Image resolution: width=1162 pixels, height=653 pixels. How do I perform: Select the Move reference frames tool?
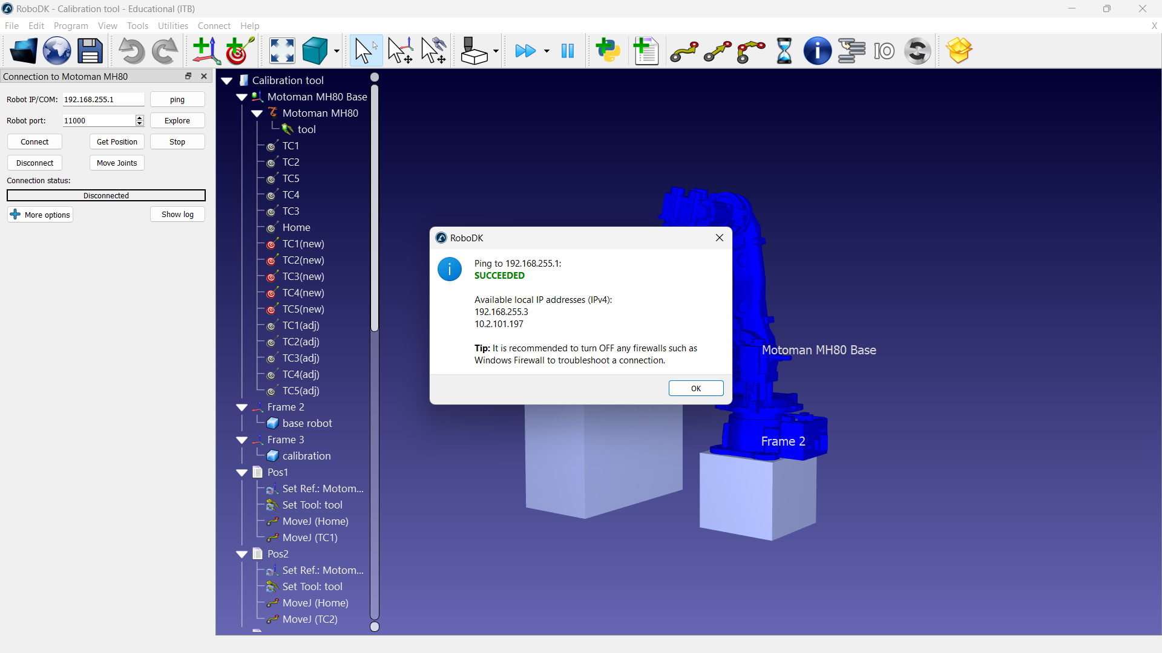[x=400, y=51]
